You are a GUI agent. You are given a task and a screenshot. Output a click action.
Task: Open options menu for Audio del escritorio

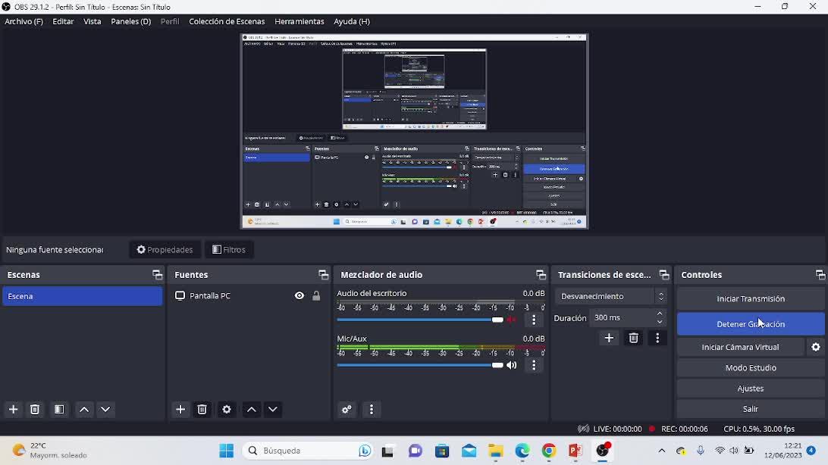[x=534, y=320]
